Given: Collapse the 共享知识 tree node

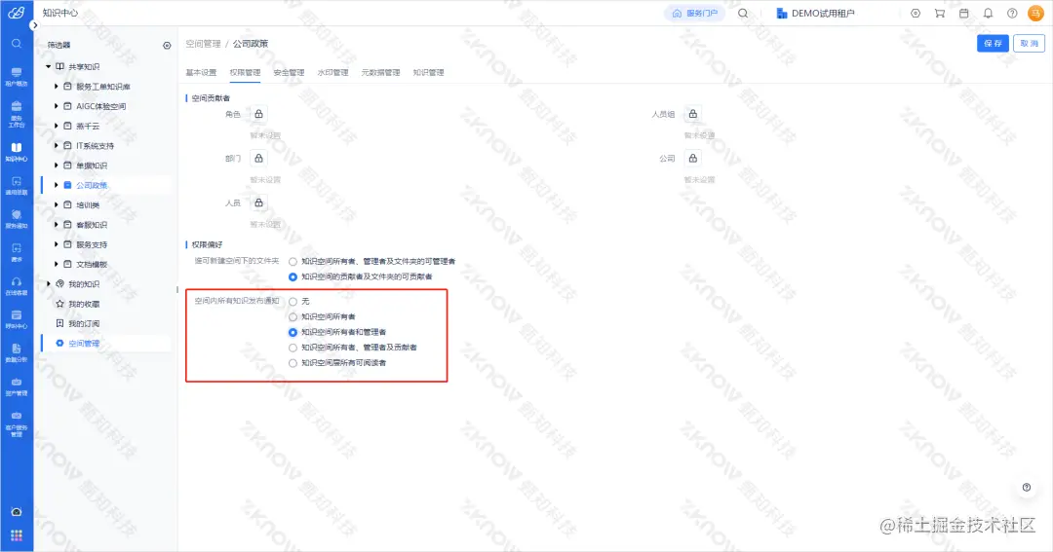Looking at the screenshot, I should point(49,67).
